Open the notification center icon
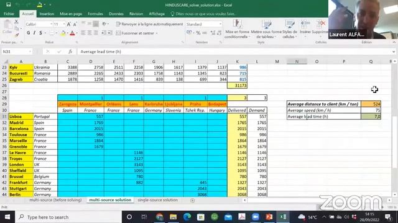398x223 pixels. (x=388, y=217)
